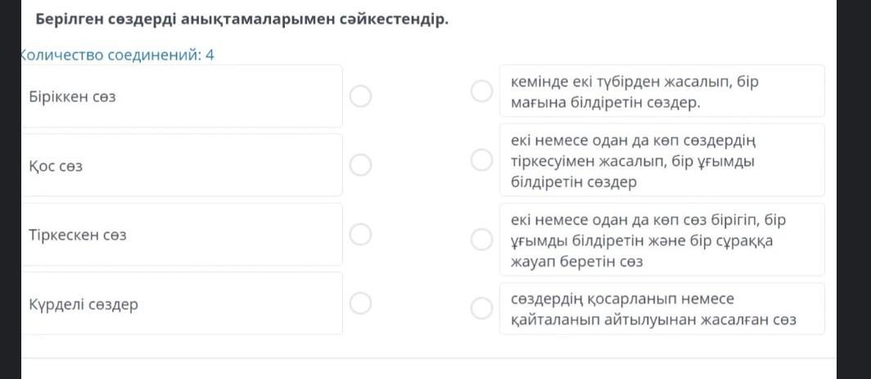Select the connector circle beside Қос сөз
The height and width of the screenshot is (379, 871).
coord(360,165)
